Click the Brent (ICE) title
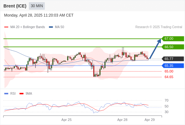185x125 pixels. (x=15, y=6)
